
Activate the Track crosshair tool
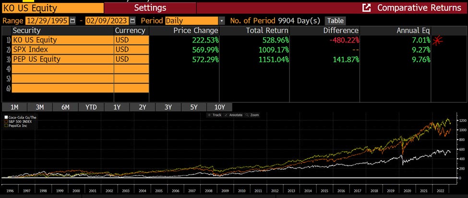pos(215,115)
